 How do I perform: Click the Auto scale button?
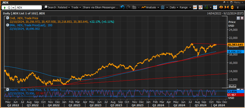[232, 86]
